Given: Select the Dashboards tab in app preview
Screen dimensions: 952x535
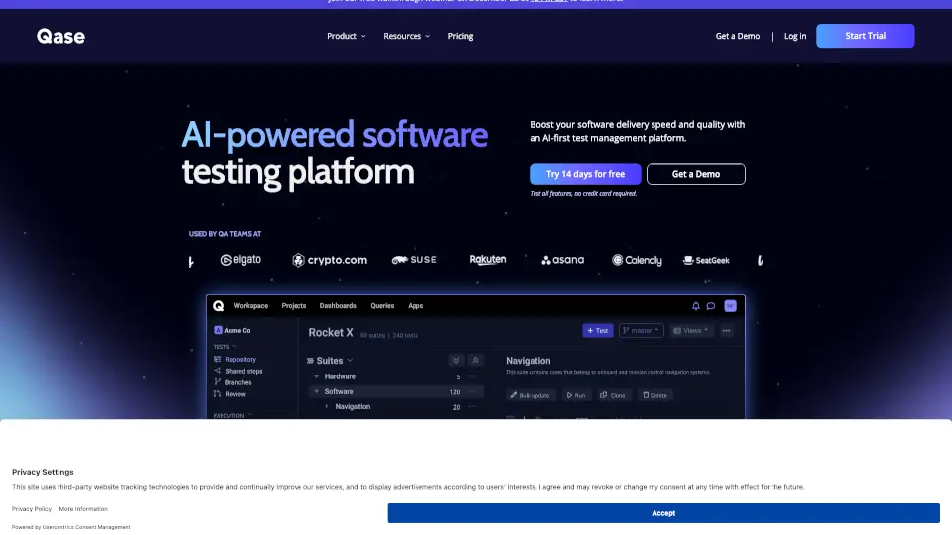Looking at the screenshot, I should pyautogui.click(x=338, y=306).
